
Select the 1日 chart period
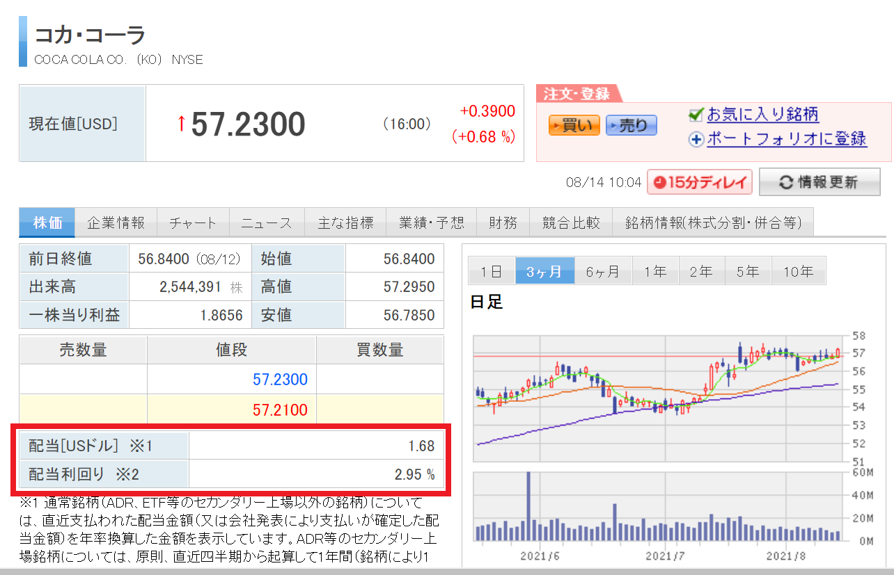click(492, 270)
